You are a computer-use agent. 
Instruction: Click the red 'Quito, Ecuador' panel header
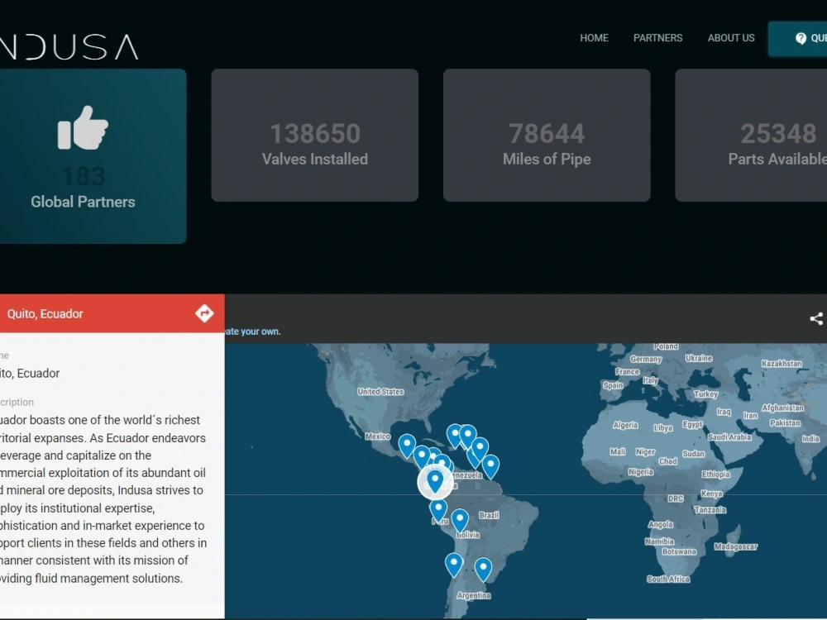pyautogui.click(x=112, y=313)
